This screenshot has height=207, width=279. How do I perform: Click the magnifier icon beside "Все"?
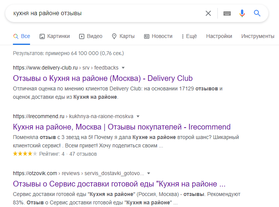pyautogui.click(x=16, y=36)
